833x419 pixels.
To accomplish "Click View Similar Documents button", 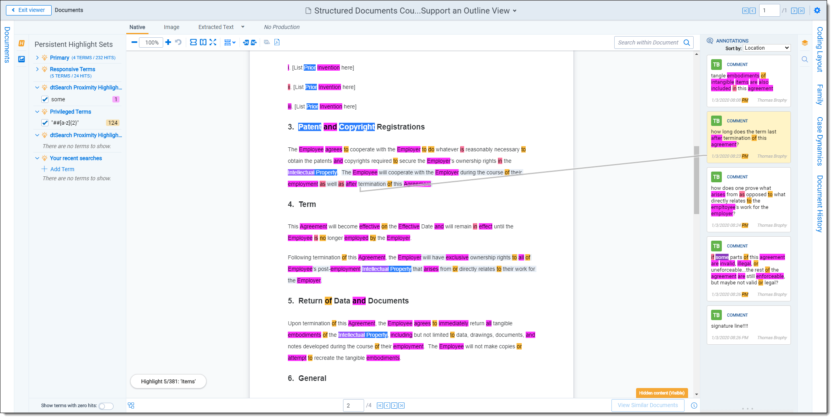I will coord(648,405).
